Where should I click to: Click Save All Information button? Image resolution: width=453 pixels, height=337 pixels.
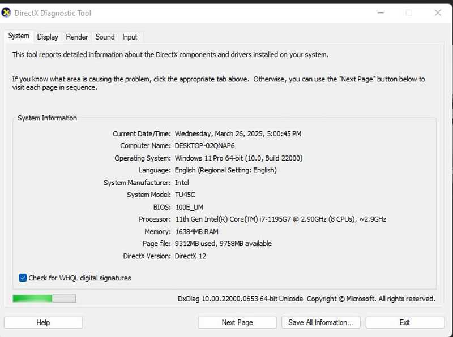click(321, 322)
